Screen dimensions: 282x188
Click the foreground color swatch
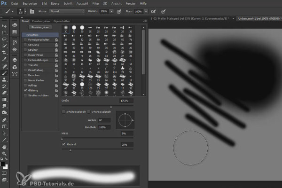(3, 164)
